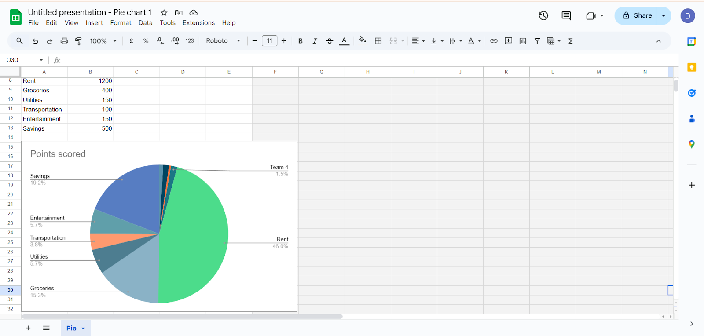Image resolution: width=704 pixels, height=336 pixels.
Task: Open the Insert menu
Action: pos(94,23)
